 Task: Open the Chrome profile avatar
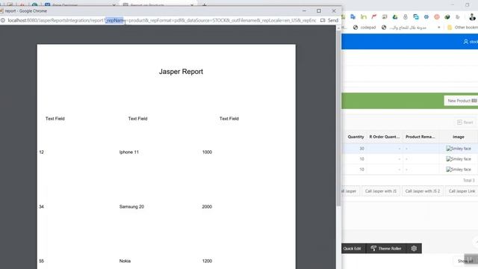(473, 17)
